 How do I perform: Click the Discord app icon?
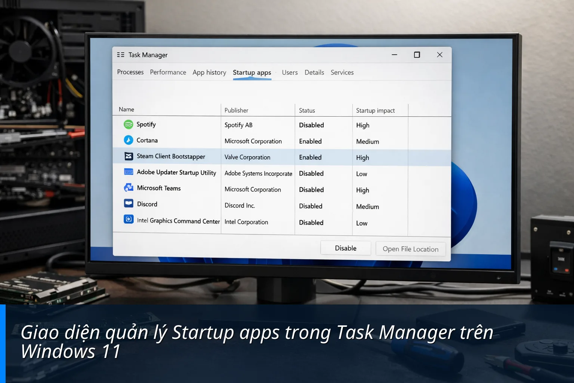129,203
